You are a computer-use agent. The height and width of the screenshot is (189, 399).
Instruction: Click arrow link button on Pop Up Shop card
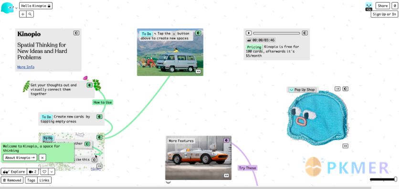[x=337, y=89]
